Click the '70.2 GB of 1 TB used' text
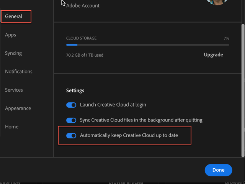Viewport: 245px width, 184px height. click(x=85, y=55)
